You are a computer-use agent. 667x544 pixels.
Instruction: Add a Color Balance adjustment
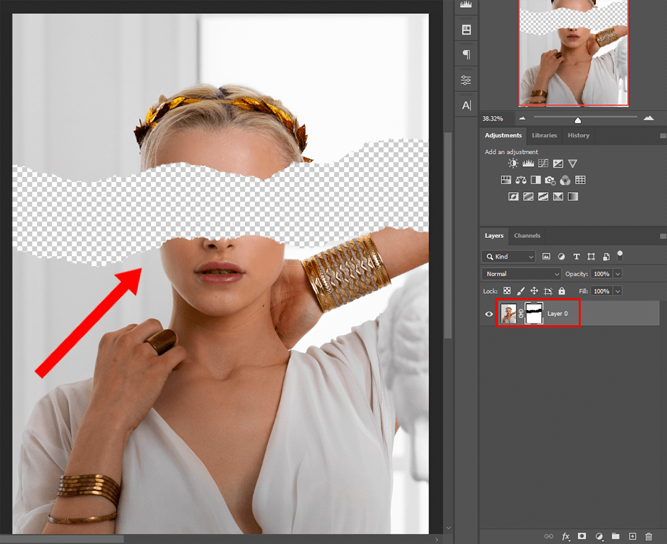(x=520, y=180)
